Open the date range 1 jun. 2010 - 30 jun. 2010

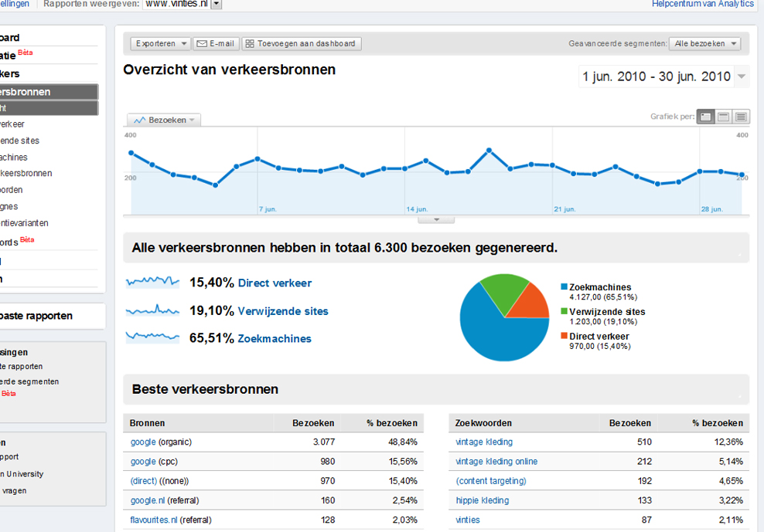click(663, 76)
